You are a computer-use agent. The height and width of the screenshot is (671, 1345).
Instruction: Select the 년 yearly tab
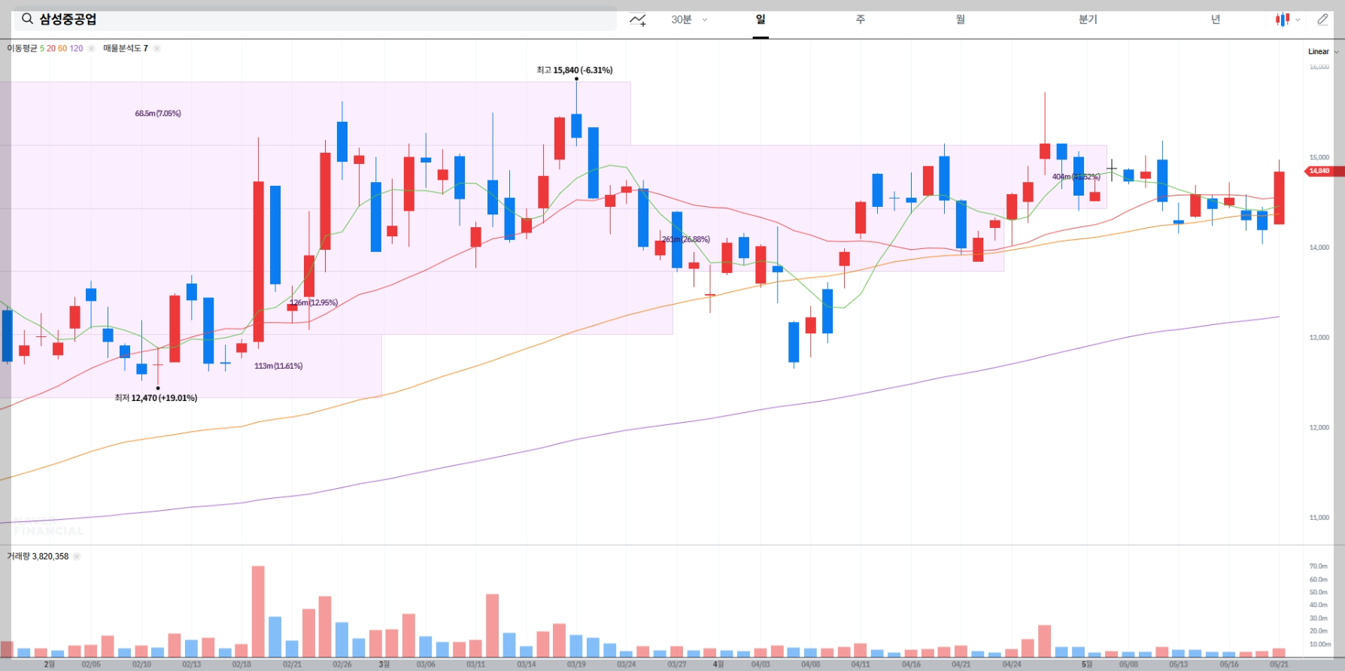[x=1216, y=20]
